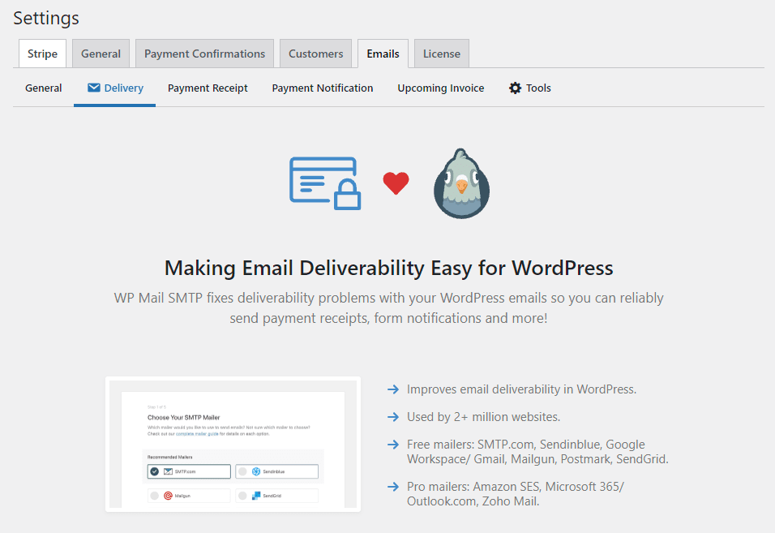Select the checked SMTP.com radio option
The image size is (775, 533).
click(x=155, y=471)
